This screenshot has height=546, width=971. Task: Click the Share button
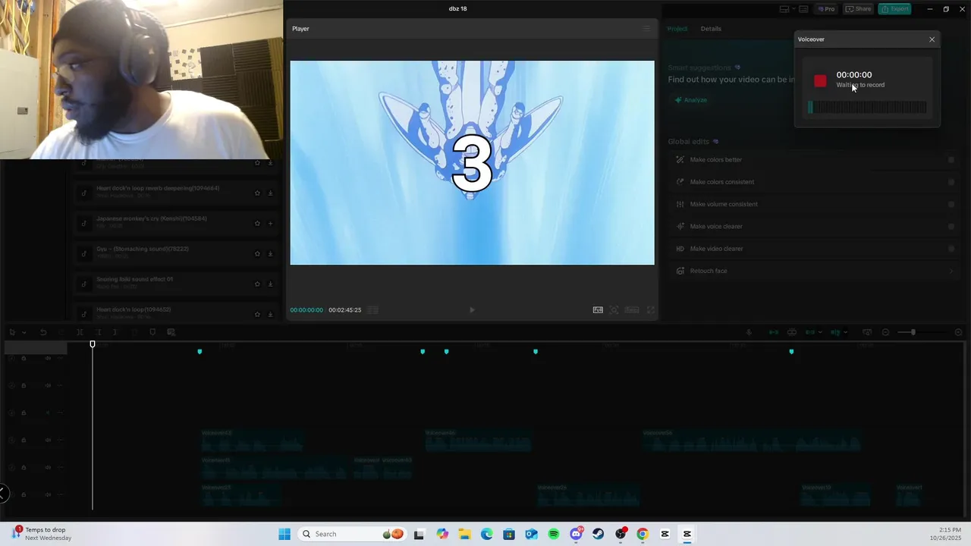[859, 9]
